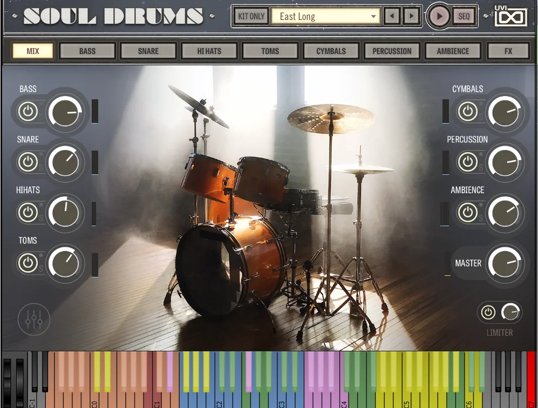Switch to the BASS tab
538x408 pixels.
[x=87, y=51]
